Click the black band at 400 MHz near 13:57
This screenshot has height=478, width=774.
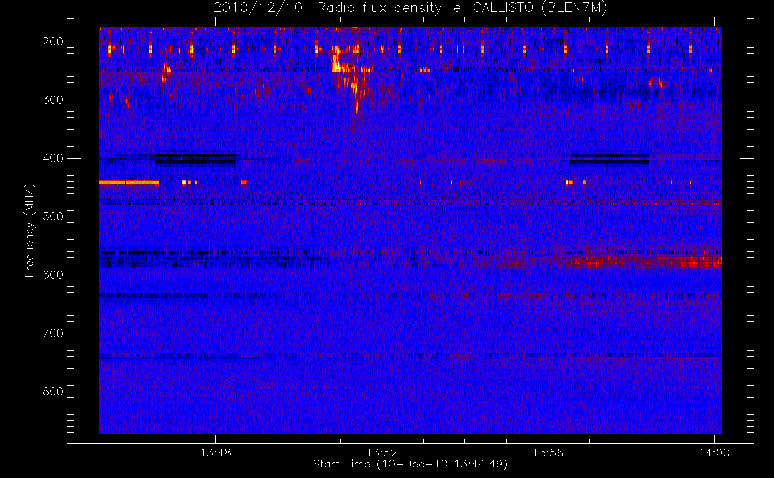[609, 159]
